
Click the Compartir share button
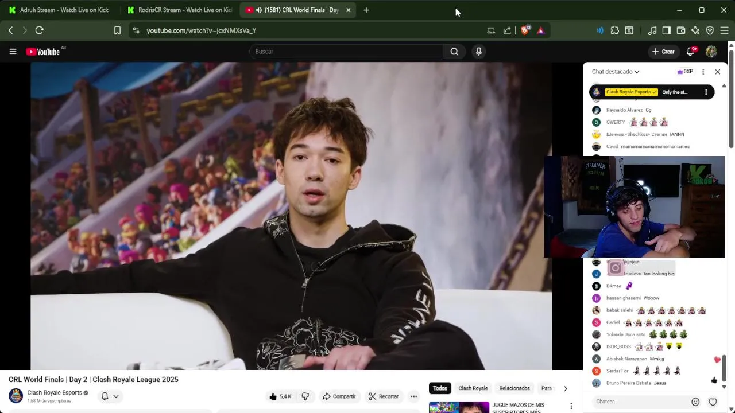pyautogui.click(x=339, y=396)
